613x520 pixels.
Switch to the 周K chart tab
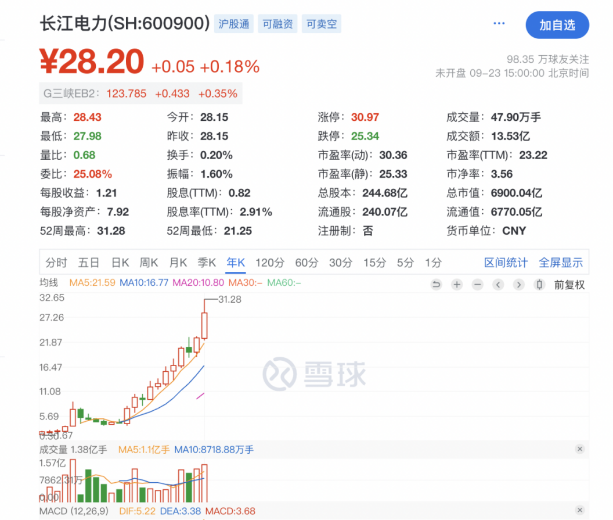149,263
